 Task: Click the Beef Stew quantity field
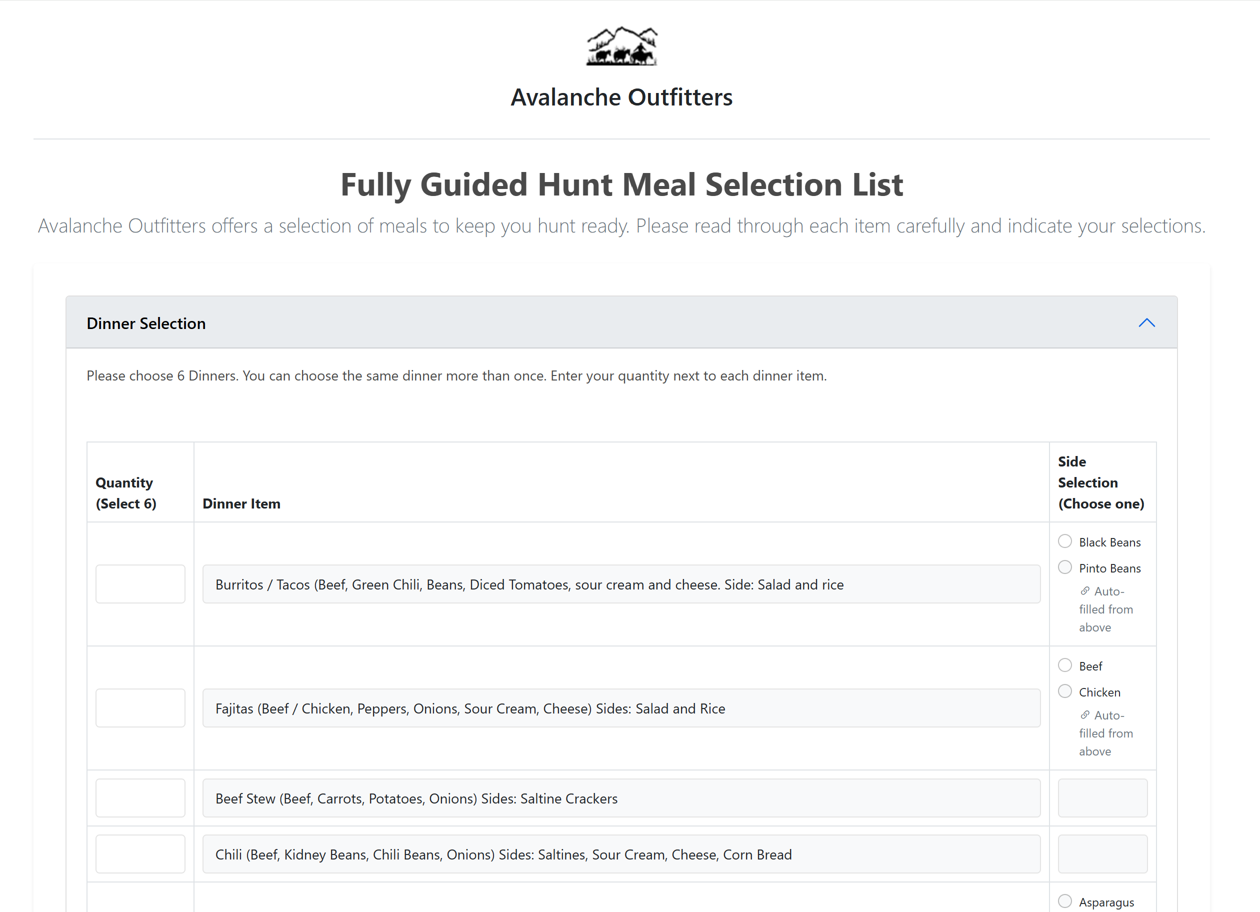click(x=140, y=797)
